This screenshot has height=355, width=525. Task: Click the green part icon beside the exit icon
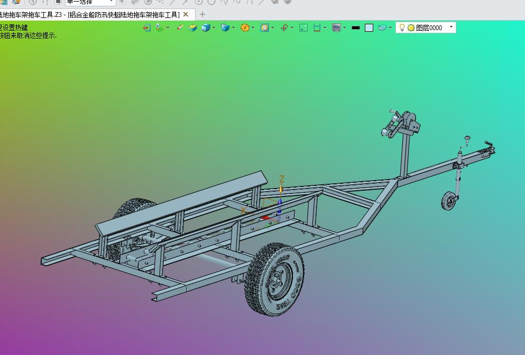point(160,28)
